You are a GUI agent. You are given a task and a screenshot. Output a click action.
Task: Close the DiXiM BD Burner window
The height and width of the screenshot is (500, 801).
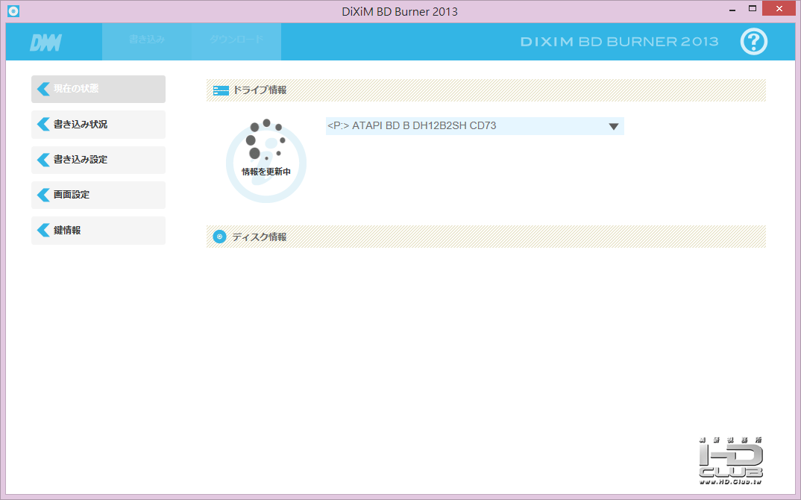pos(779,9)
